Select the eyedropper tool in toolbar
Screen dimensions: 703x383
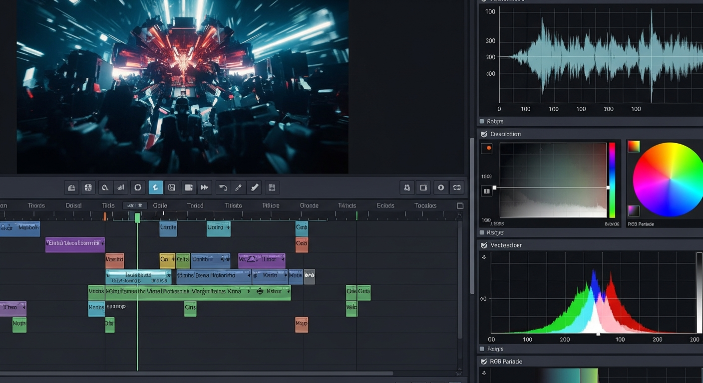(x=239, y=188)
